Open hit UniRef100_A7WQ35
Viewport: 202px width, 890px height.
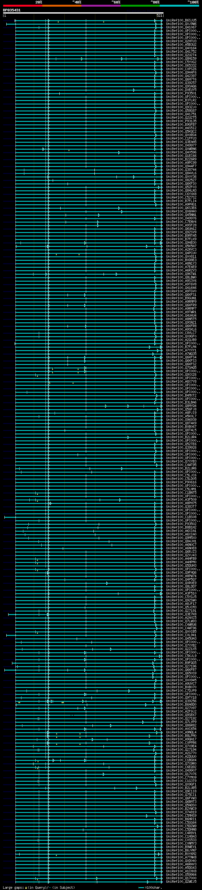[x=181, y=354]
